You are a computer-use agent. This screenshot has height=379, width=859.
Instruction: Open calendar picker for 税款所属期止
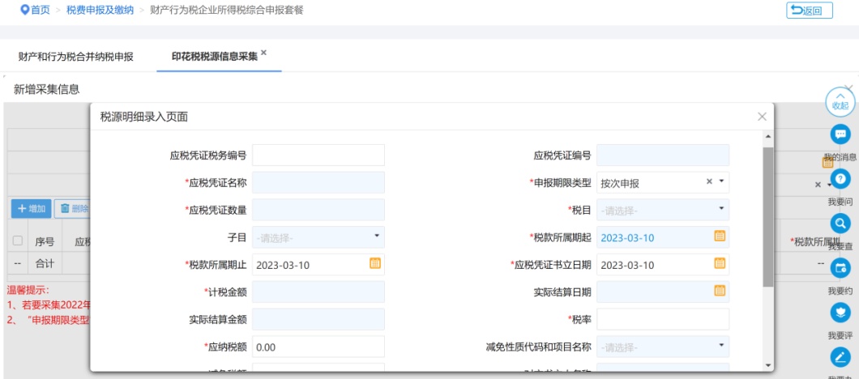(x=374, y=264)
